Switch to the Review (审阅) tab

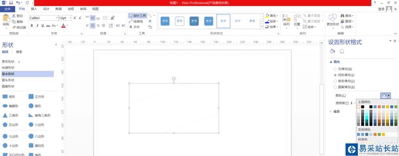pos(83,9)
